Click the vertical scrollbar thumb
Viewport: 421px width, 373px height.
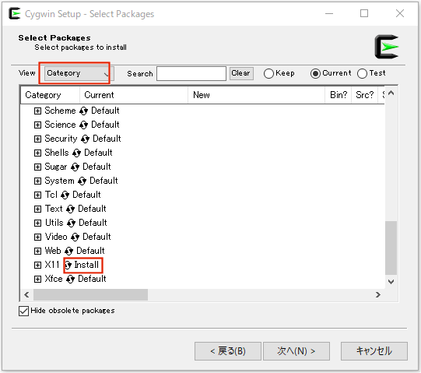(x=391, y=248)
